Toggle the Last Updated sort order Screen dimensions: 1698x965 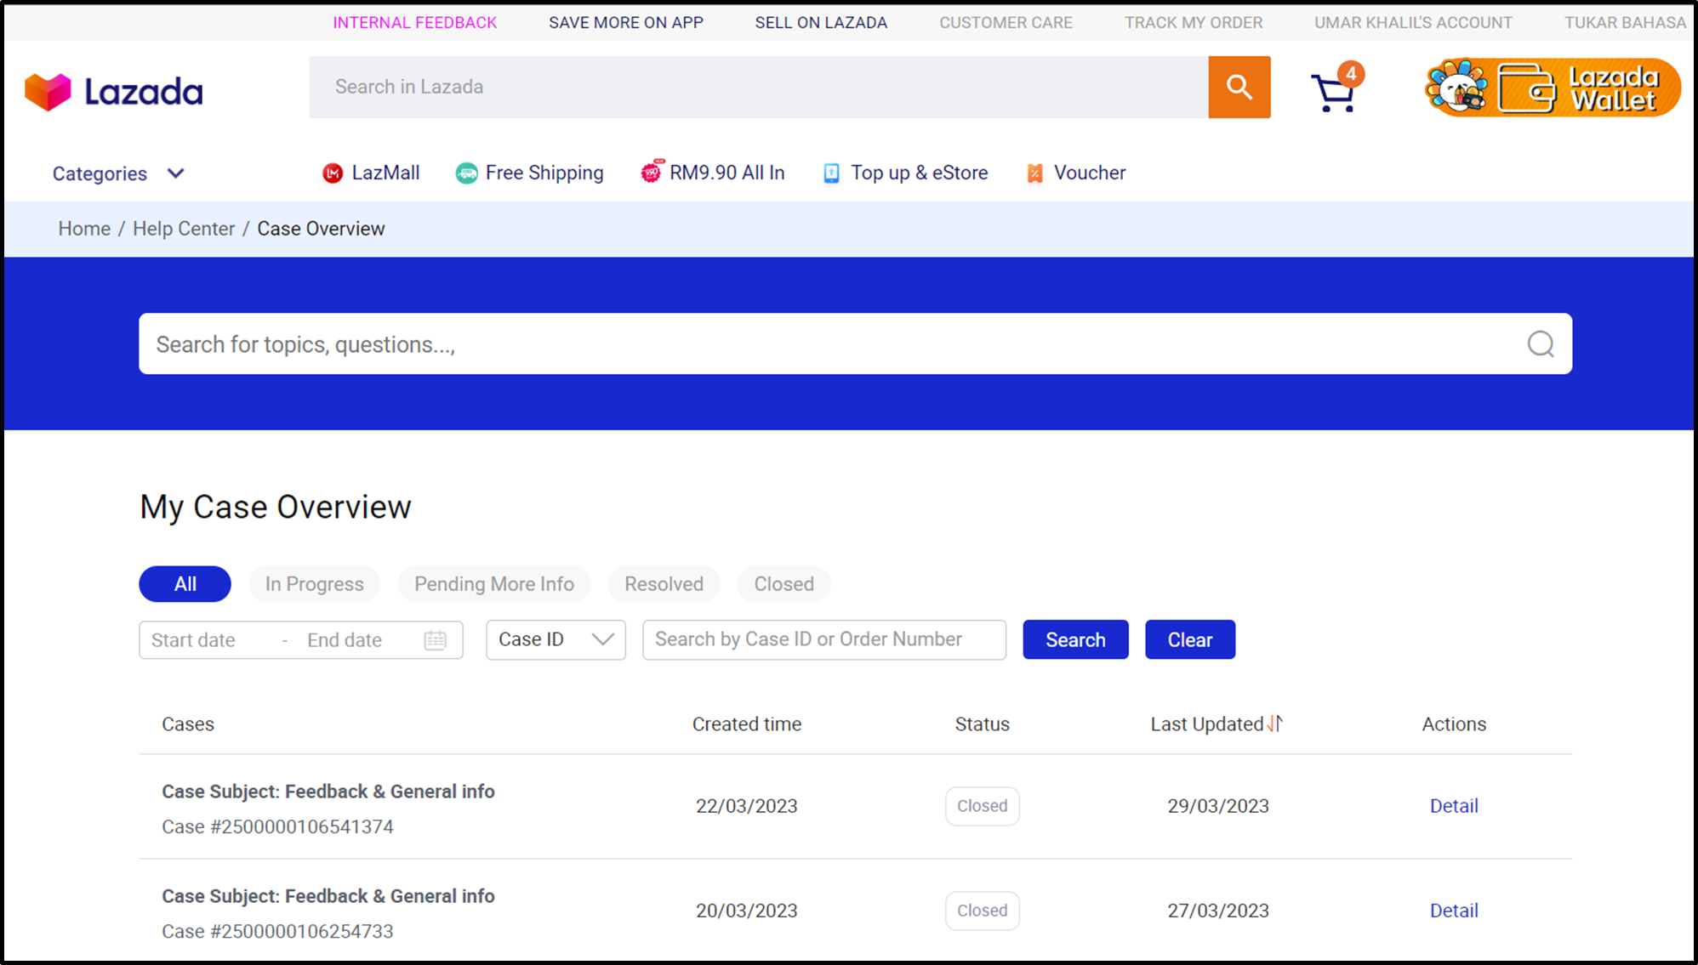coord(1273,724)
